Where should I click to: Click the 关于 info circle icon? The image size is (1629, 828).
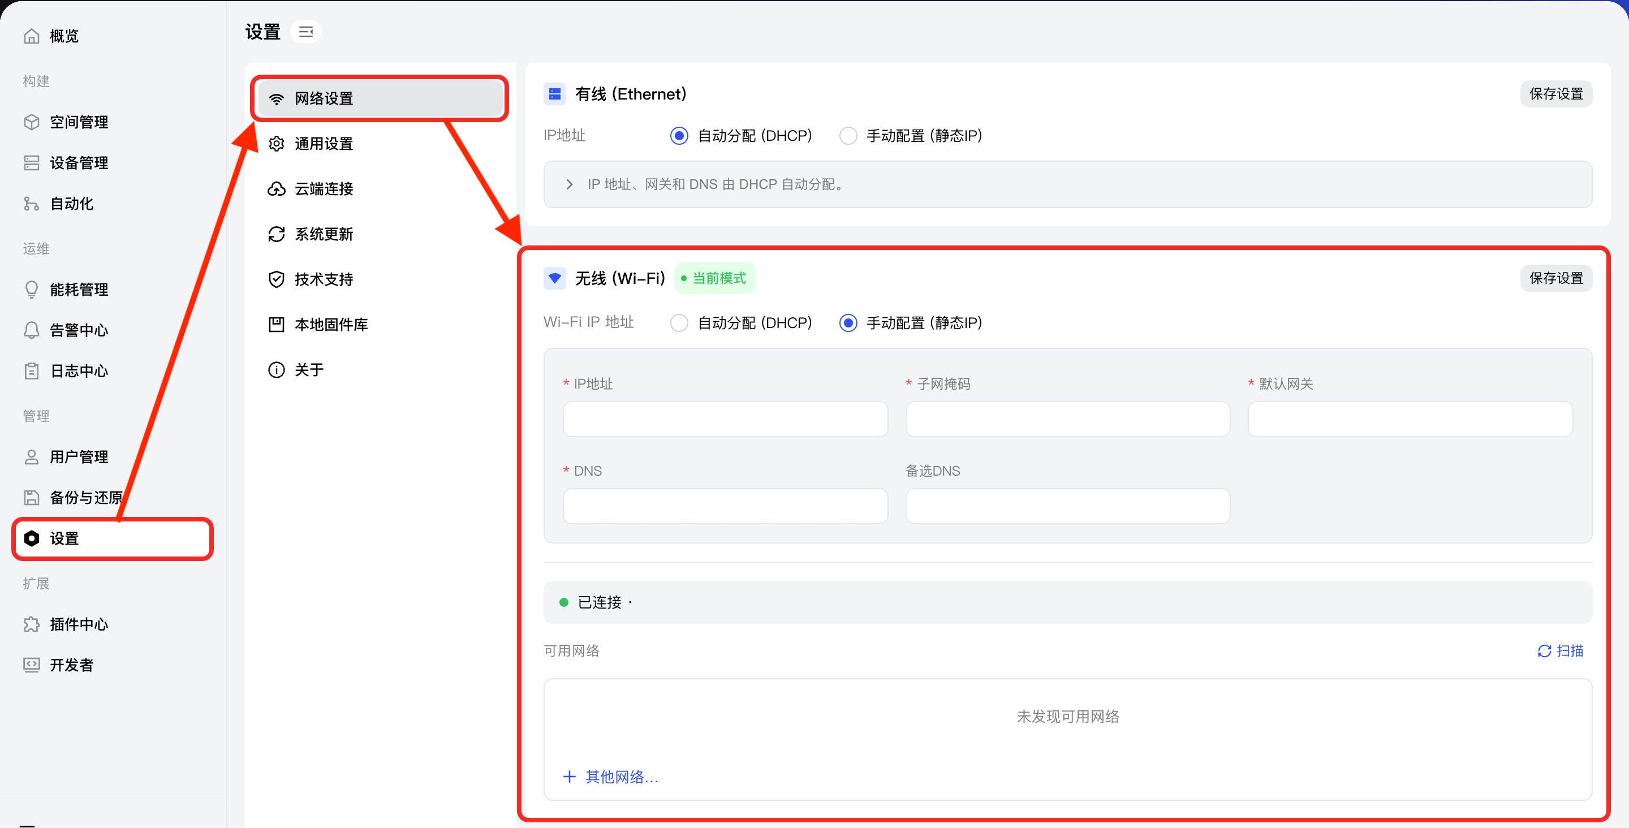pos(277,370)
